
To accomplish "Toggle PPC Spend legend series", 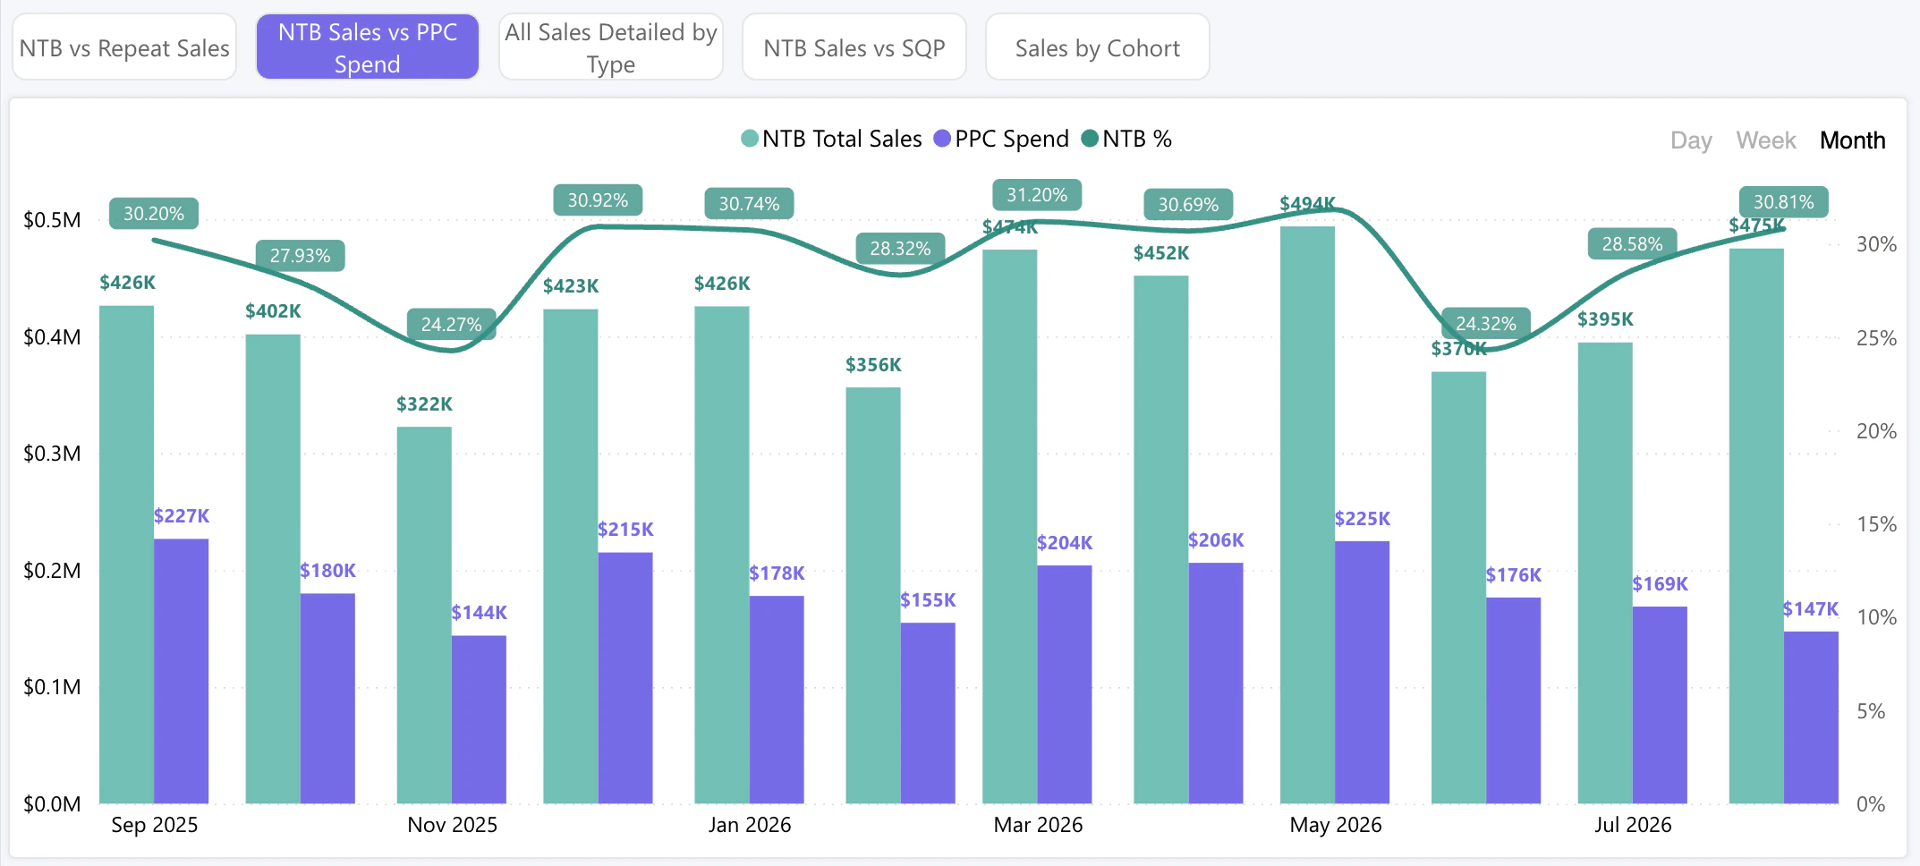I will tap(1001, 139).
